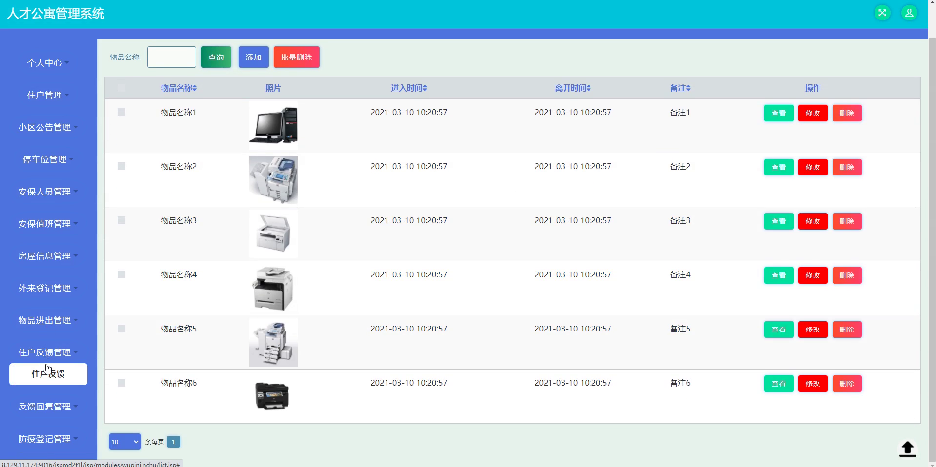Sort by 离开时间 column header
This screenshot has height=467, width=936.
pyautogui.click(x=573, y=88)
